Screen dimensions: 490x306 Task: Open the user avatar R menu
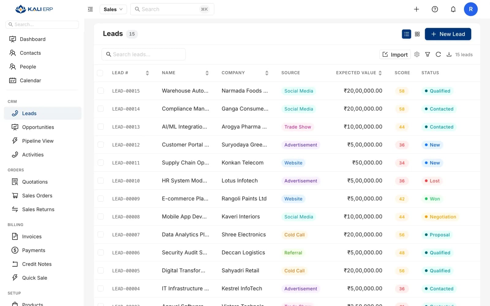(471, 9)
